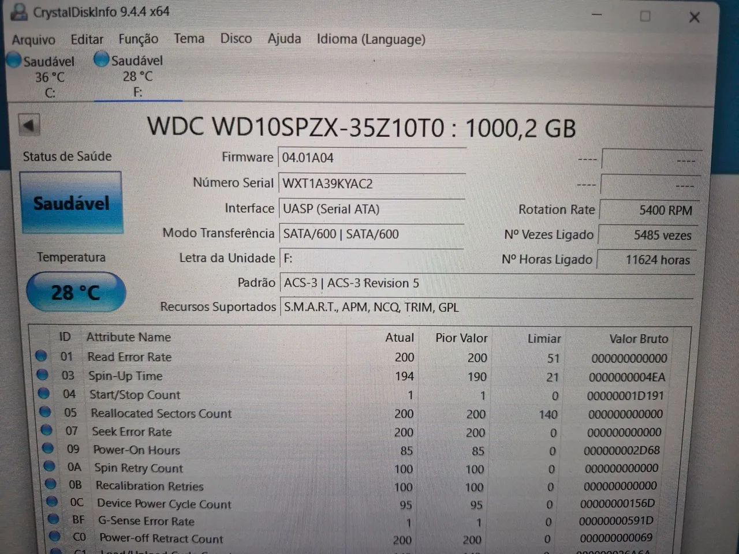This screenshot has height=554, width=739.
Task: Open the Arquivo menu
Action: [x=33, y=40]
